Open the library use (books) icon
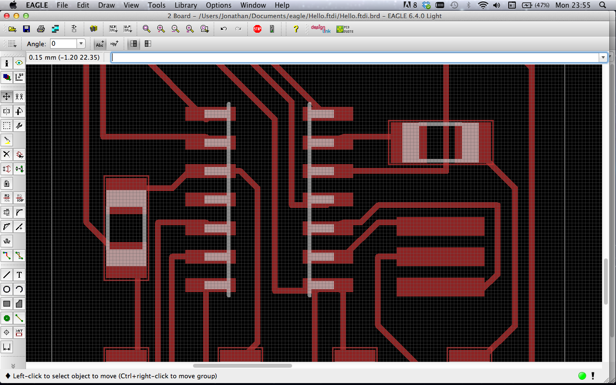 93,29
